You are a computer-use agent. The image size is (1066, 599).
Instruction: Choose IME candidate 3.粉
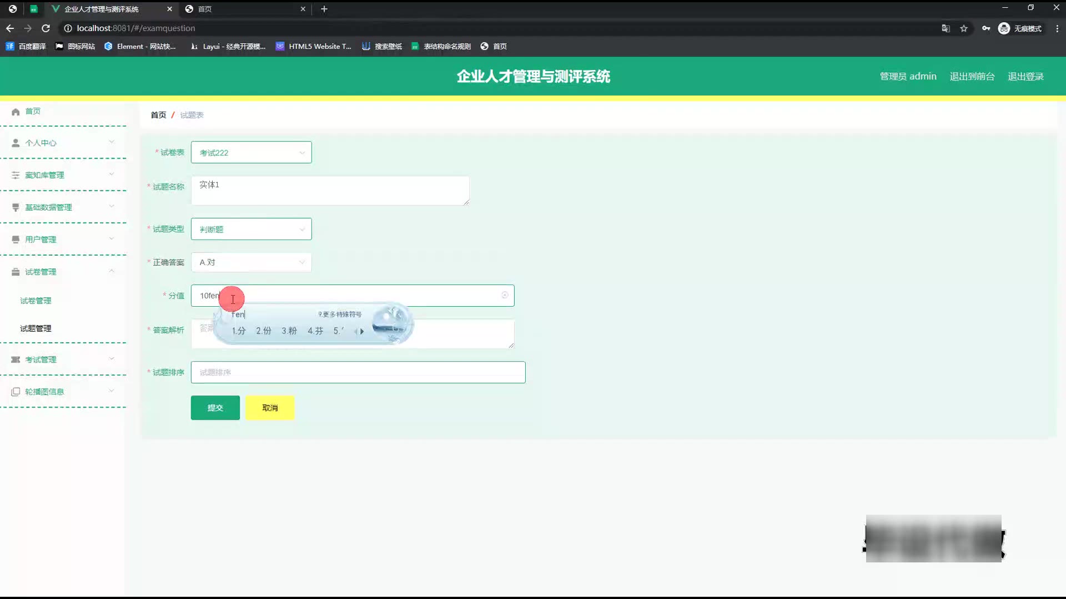click(x=289, y=331)
